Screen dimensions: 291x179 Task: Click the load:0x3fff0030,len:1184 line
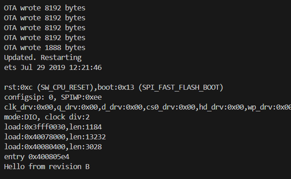(53, 127)
